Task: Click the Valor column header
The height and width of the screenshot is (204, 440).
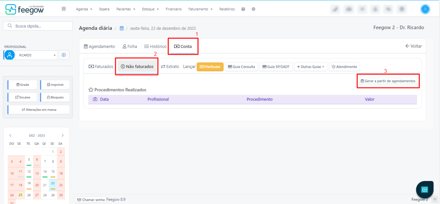Action: tap(370, 99)
